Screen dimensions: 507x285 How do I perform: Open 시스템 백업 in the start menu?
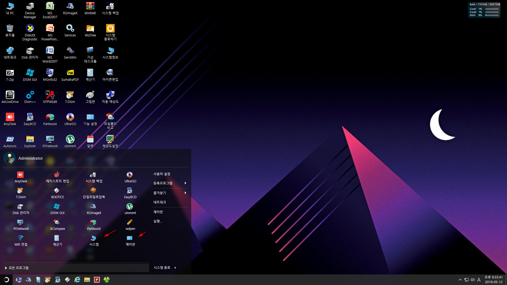point(94,177)
